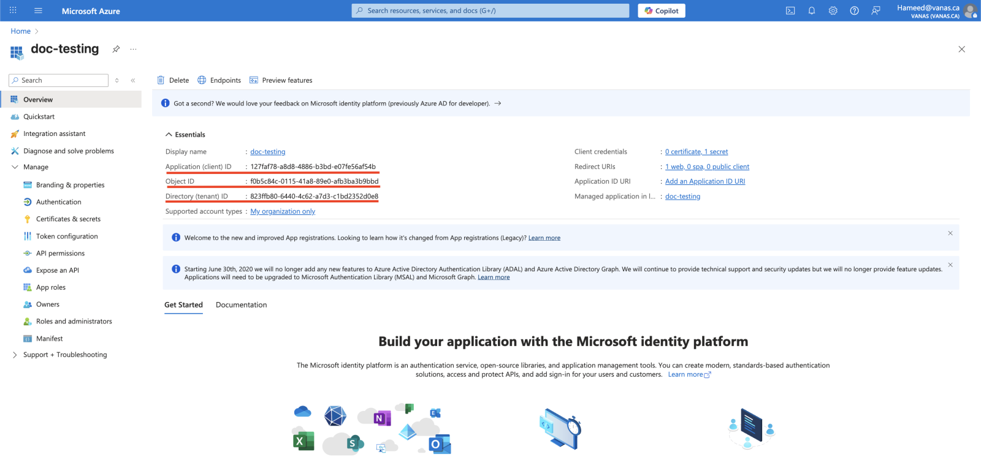The height and width of the screenshot is (468, 981).
Task: Open the notifications bell
Action: tap(812, 10)
